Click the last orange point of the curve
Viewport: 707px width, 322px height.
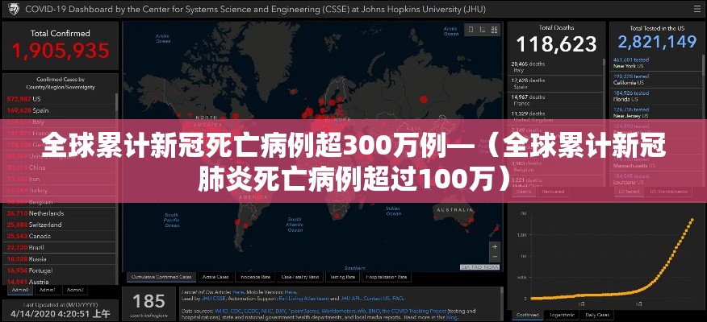[x=692, y=220]
